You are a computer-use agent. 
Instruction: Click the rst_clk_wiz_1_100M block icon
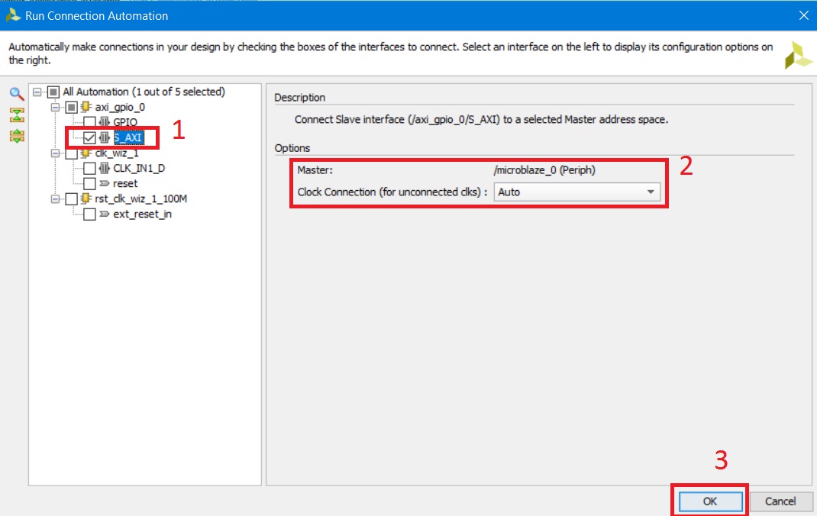(x=86, y=199)
